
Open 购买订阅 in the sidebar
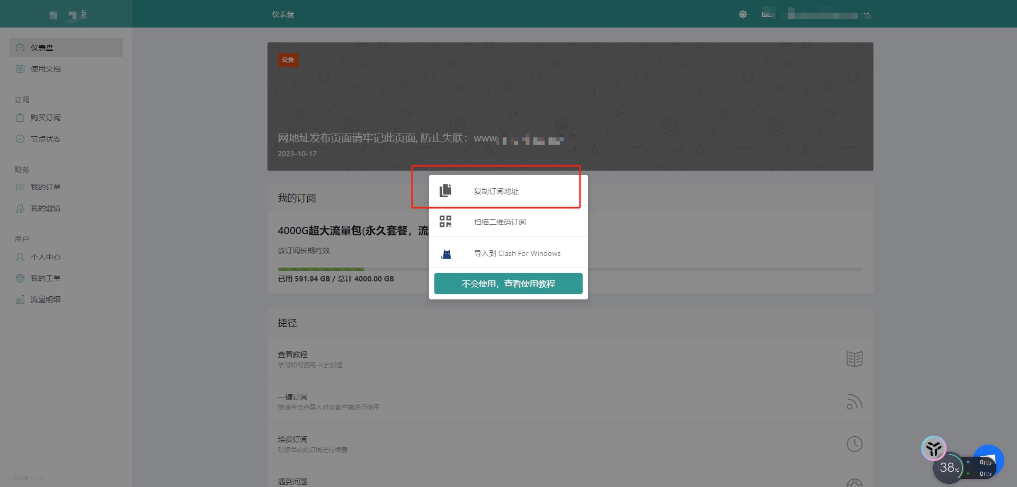click(46, 118)
